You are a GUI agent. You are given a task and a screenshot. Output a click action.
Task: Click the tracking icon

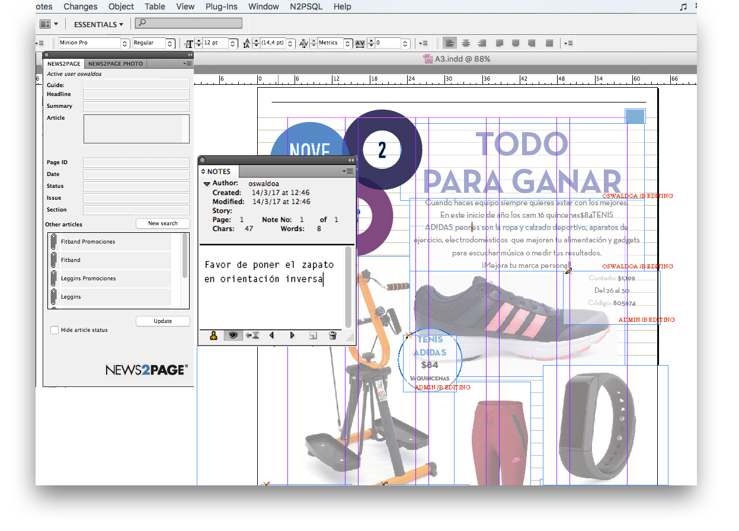(360, 43)
